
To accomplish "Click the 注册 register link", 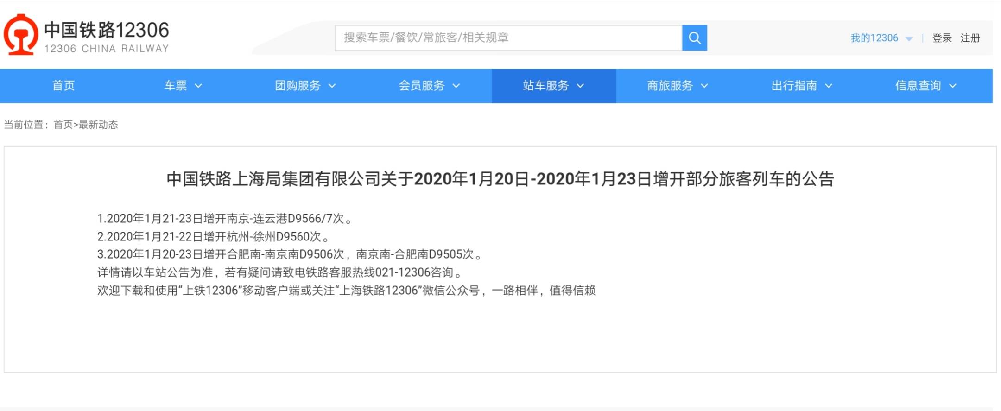I will [x=970, y=38].
